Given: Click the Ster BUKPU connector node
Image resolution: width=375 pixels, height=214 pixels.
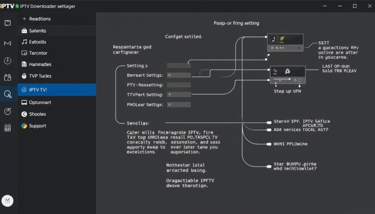Looking at the screenshot, I should (x=269, y=166).
